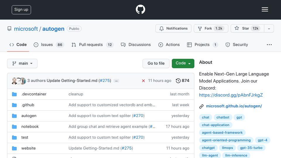
Task: Open the Issues tab
Action: 49,44
